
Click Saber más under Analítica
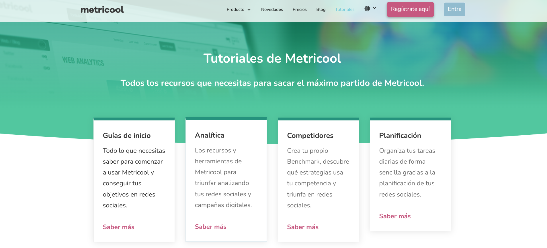(x=211, y=227)
